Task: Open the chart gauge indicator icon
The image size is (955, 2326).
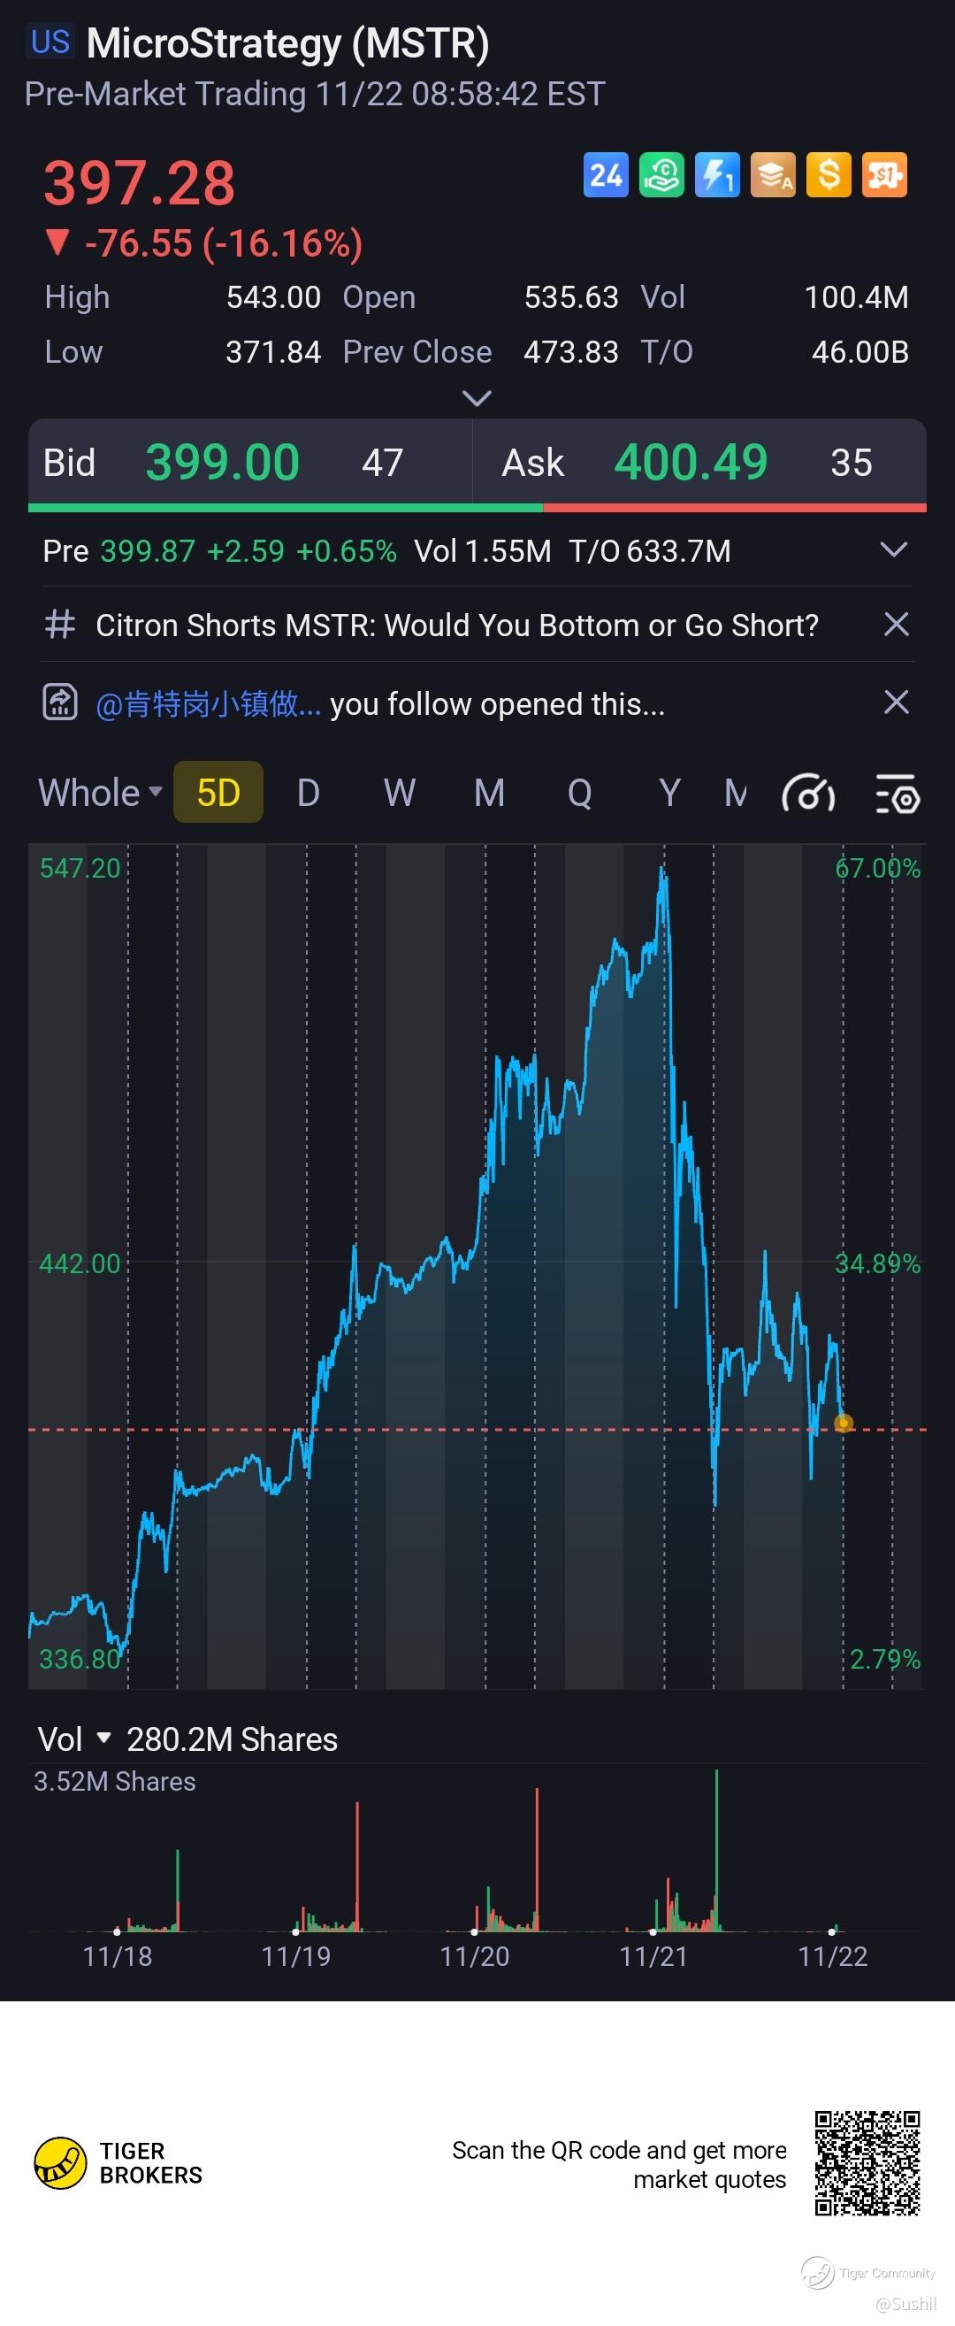Action: pyautogui.click(x=808, y=795)
